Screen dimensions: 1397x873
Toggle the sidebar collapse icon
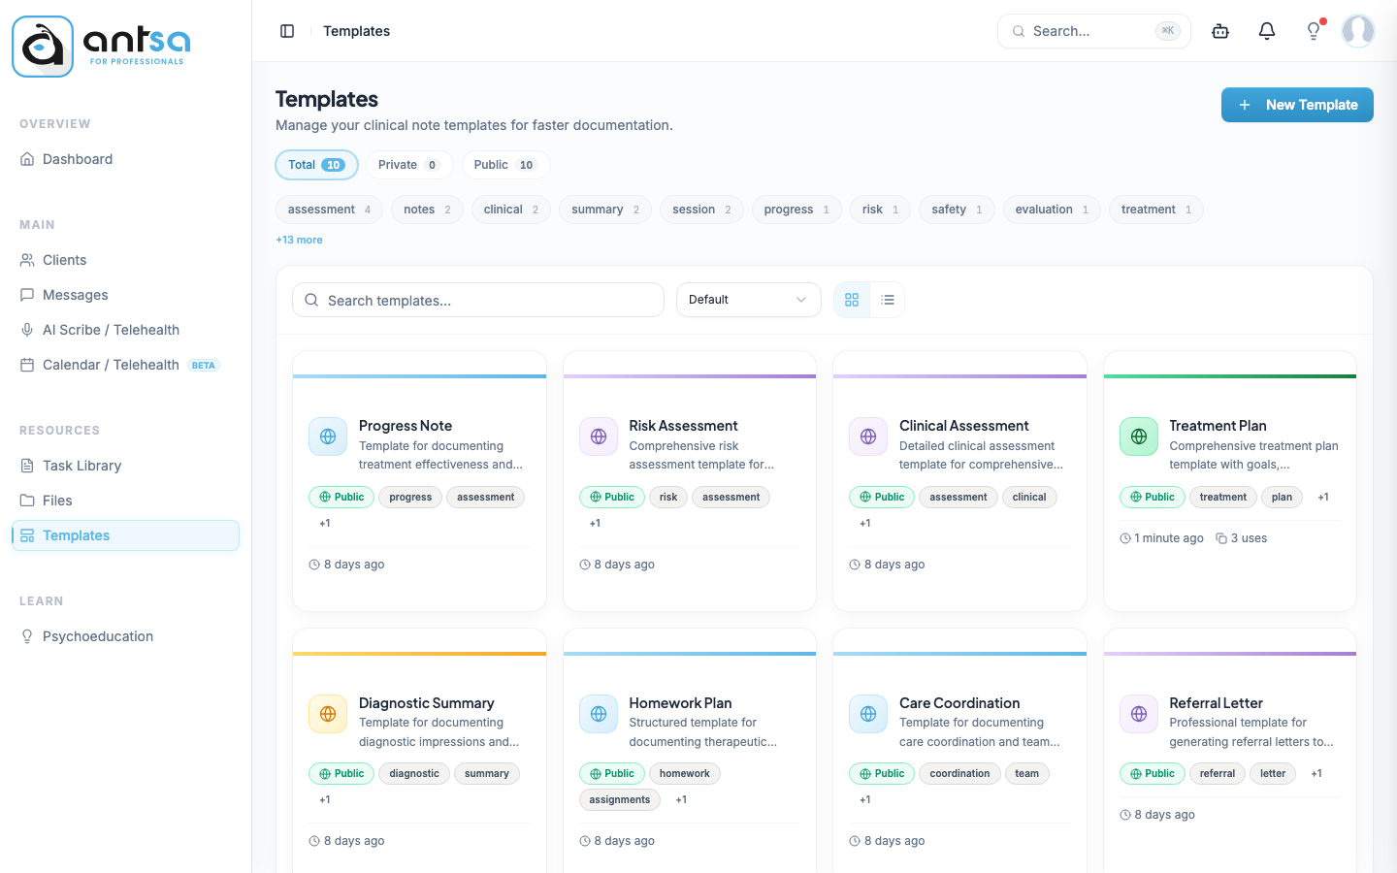[287, 31]
